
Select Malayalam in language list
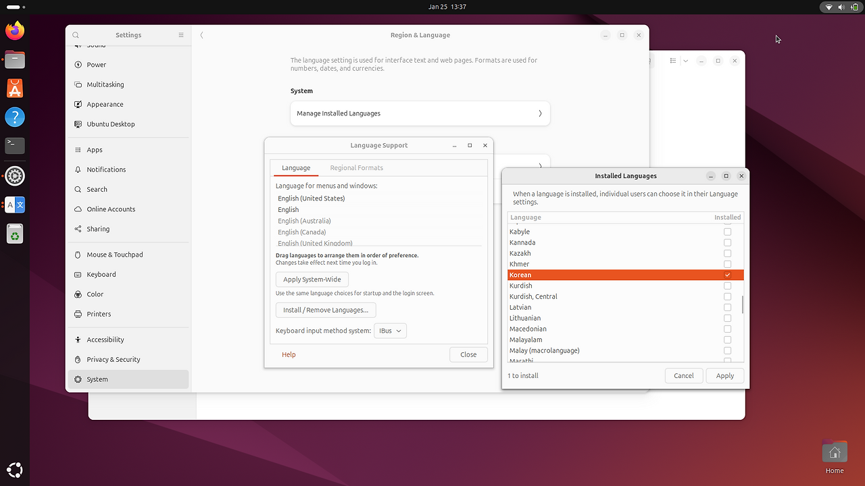[625, 340]
